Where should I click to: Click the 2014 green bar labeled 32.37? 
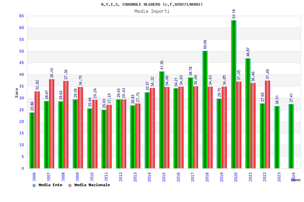click(x=147, y=130)
